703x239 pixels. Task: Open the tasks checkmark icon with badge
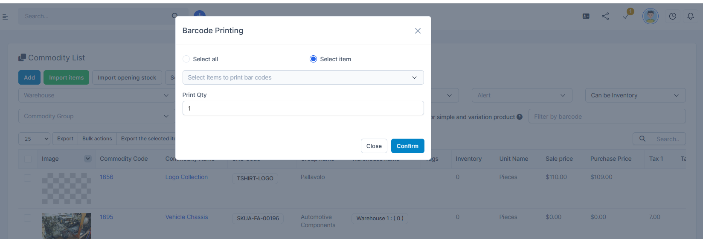tap(626, 16)
